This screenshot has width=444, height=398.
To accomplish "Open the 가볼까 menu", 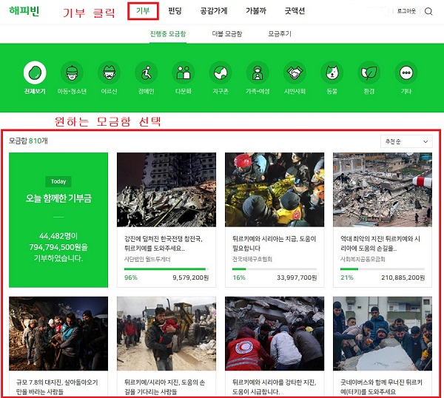I will coord(256,11).
